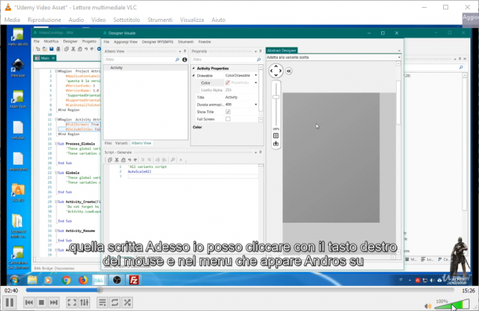
Task: Click the FileZilla icon in the Windows taskbar
Action: (x=134, y=280)
